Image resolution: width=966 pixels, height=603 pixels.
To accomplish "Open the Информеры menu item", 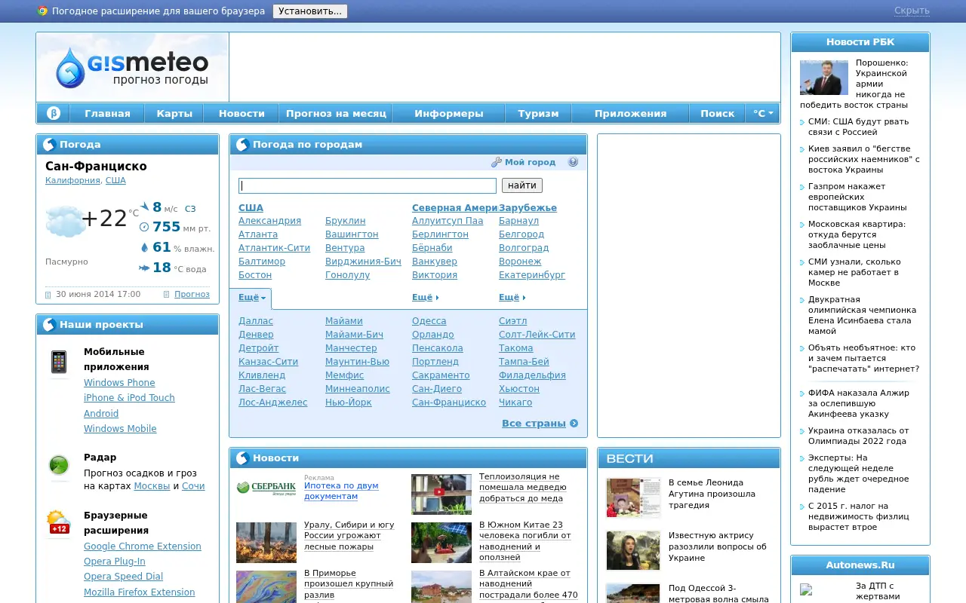I will point(449,113).
